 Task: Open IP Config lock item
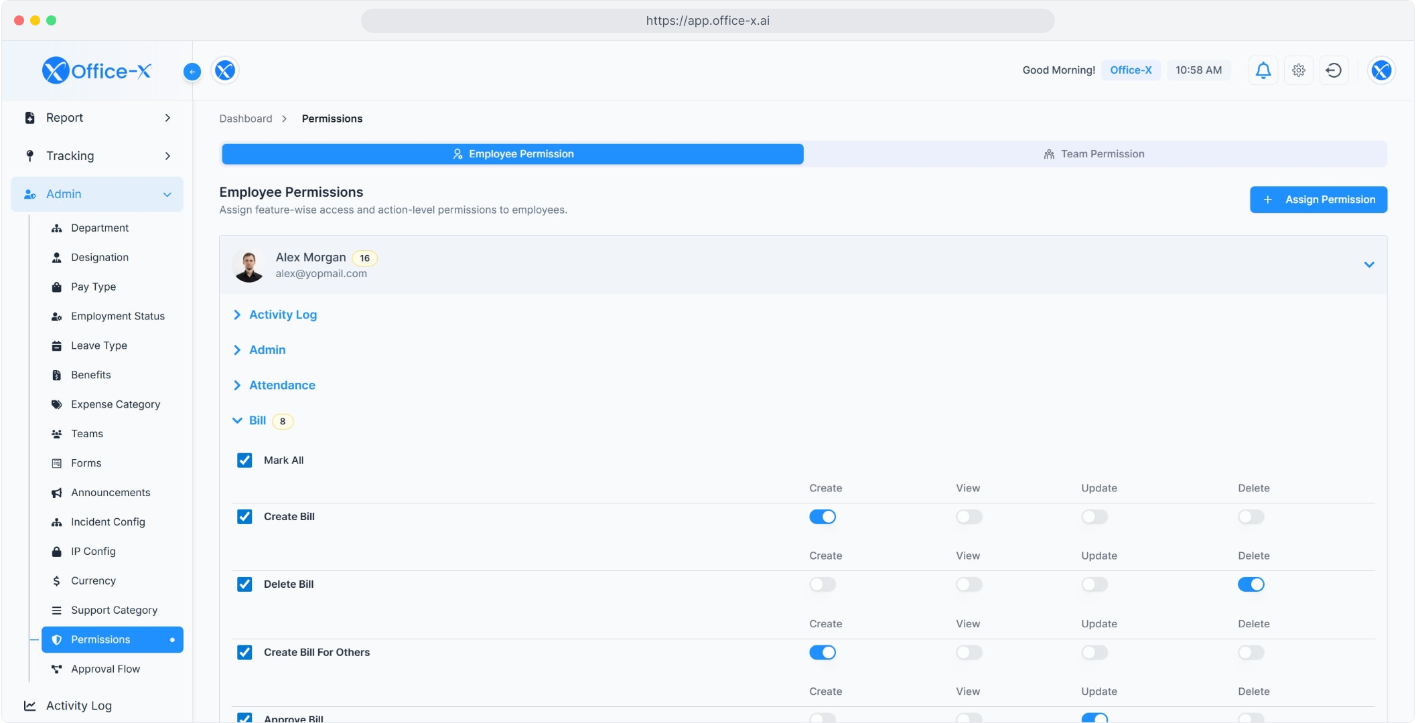93,552
